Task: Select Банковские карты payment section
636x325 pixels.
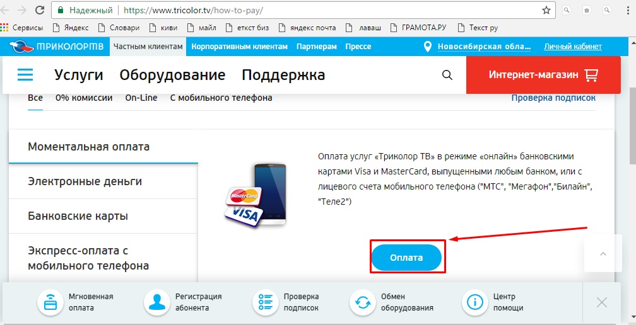Action: coord(78,216)
